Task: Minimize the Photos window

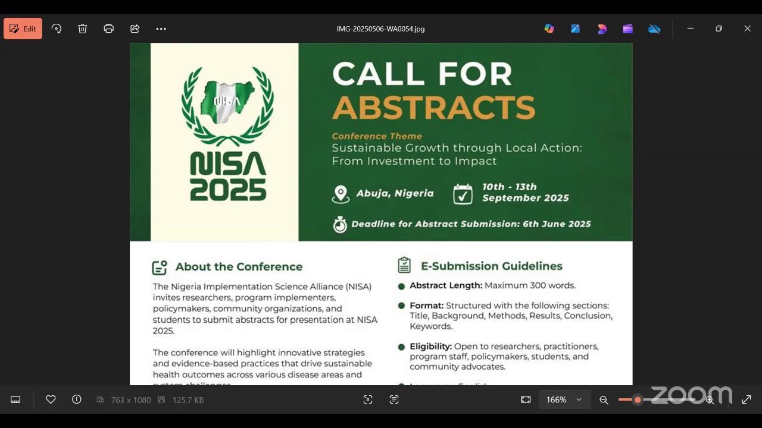Action: pyautogui.click(x=690, y=29)
